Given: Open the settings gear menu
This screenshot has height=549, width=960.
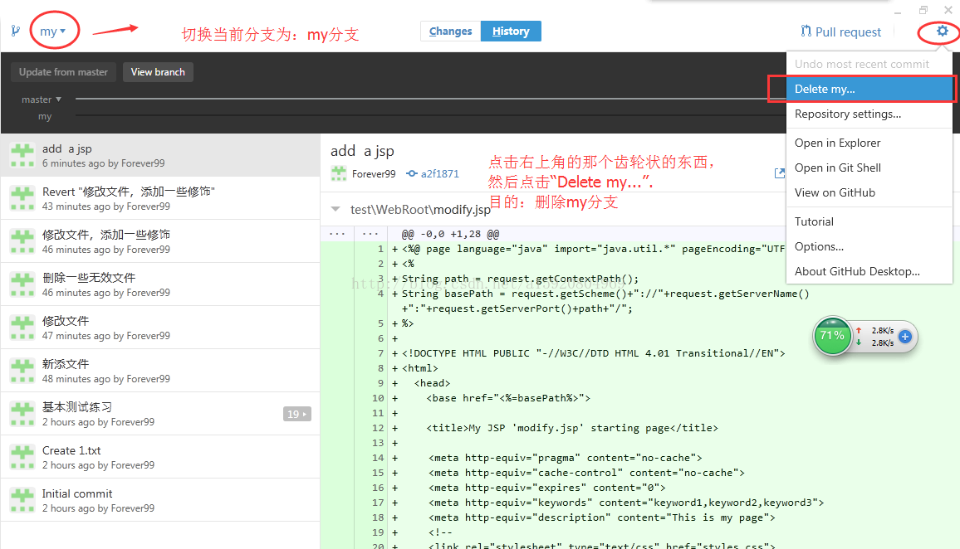Looking at the screenshot, I should point(943,31).
